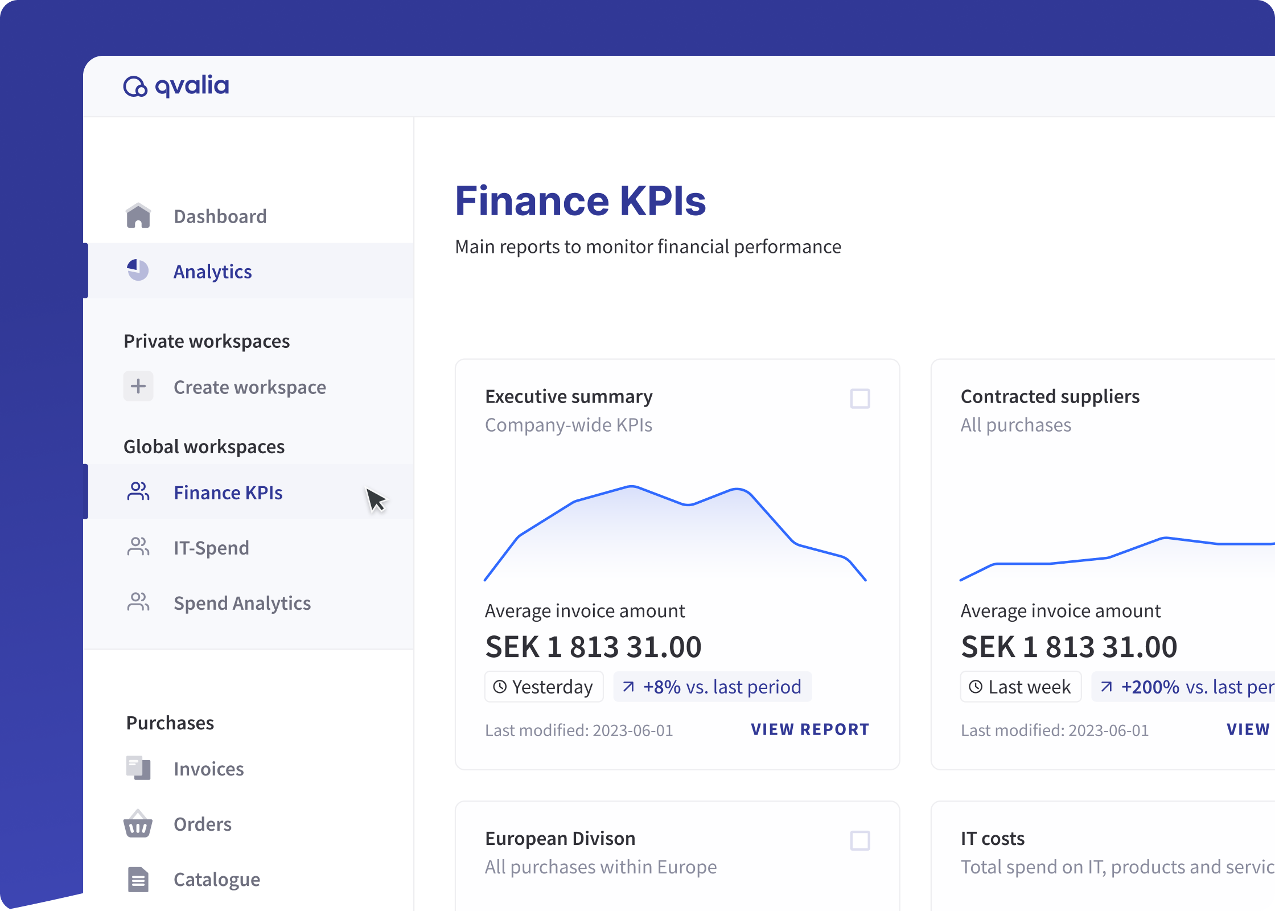Click the IT-Spend workspace icon

coord(138,547)
